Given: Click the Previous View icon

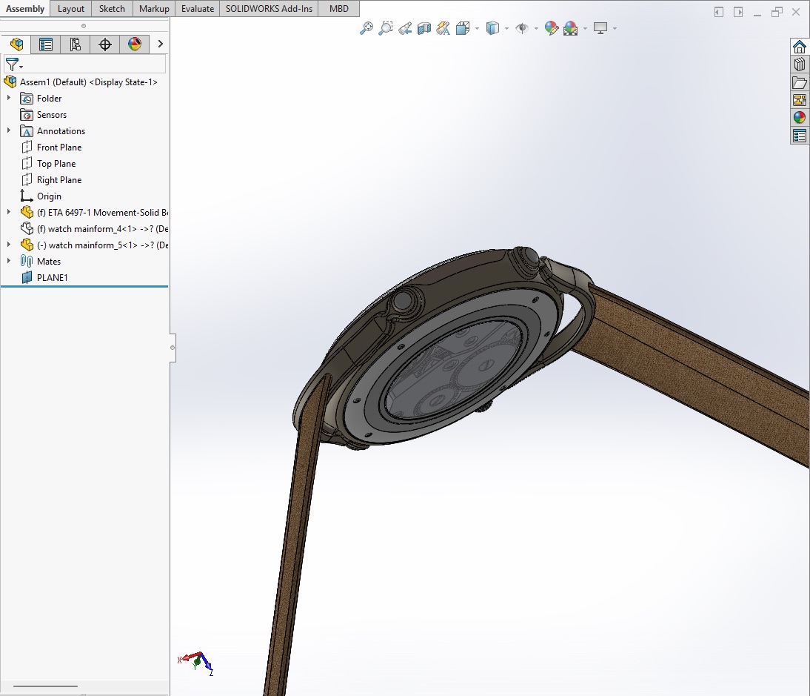Looking at the screenshot, I should (405, 28).
